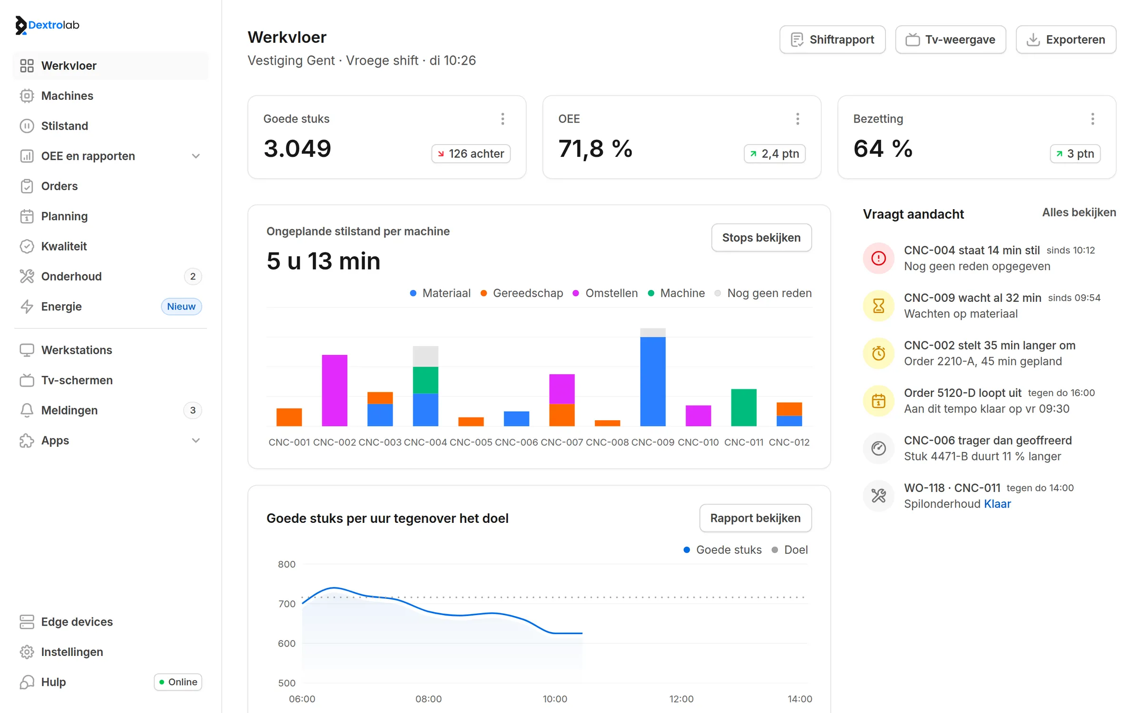Click the Meldingen bell icon
This screenshot has width=1142, height=713.
click(x=27, y=410)
